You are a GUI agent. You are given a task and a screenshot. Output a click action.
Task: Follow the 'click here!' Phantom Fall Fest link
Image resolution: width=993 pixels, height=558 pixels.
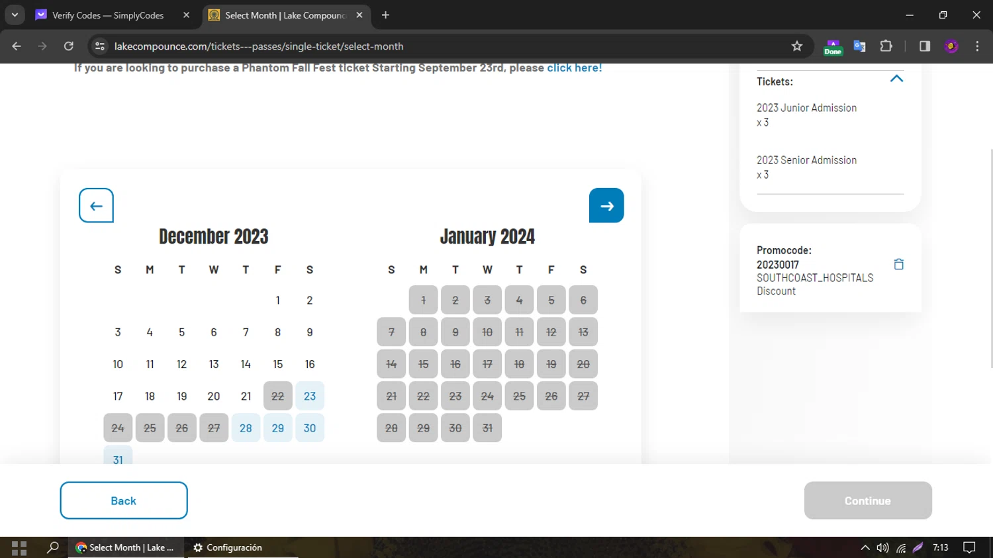click(x=574, y=68)
